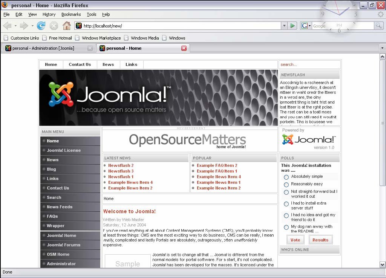
Task: Go forward with Firefox forward arrow
Action: click(x=24, y=26)
